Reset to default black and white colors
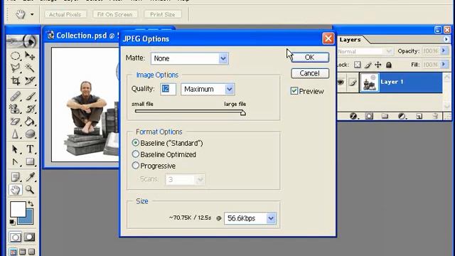The width and height of the screenshot is (455, 256). click(12, 223)
